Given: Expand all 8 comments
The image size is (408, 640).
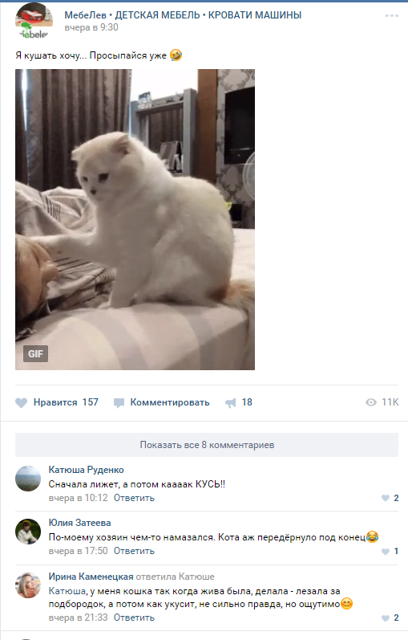Looking at the screenshot, I should click(x=207, y=445).
